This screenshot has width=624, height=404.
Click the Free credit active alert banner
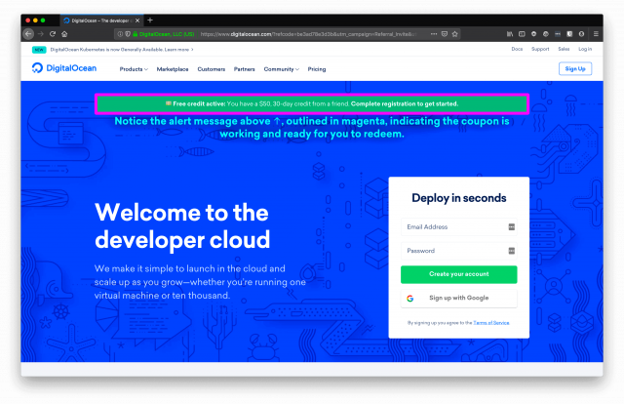(312, 104)
